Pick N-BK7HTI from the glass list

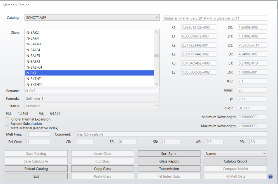click(90, 85)
